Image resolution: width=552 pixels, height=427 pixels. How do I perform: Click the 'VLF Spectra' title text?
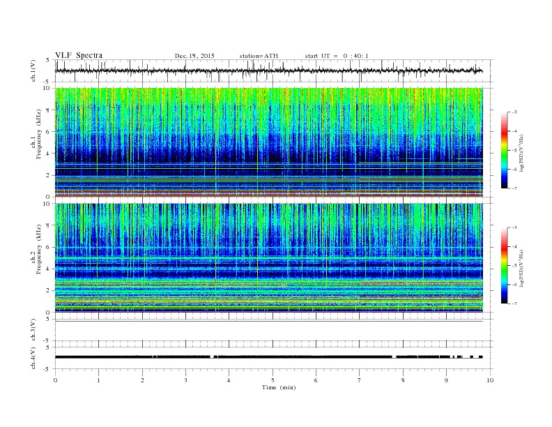tap(79, 55)
